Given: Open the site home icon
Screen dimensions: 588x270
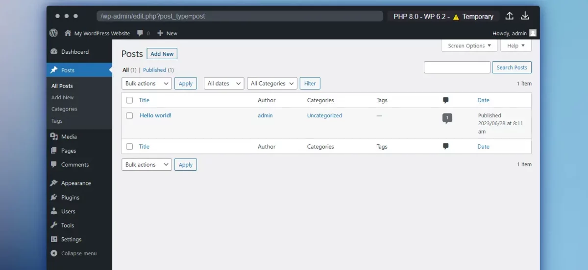Looking at the screenshot, I should tap(68, 33).
